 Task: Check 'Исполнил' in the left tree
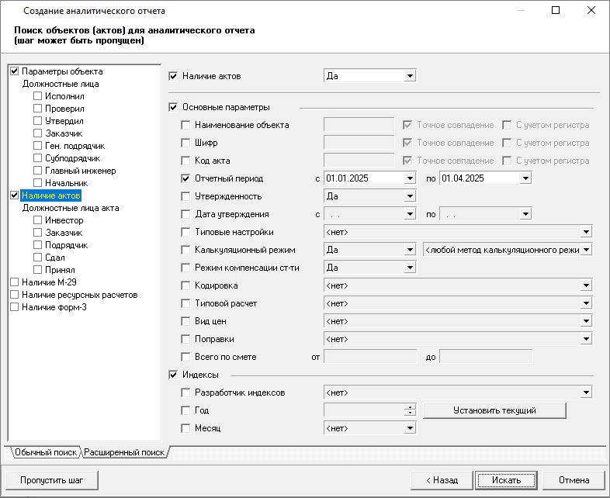pyautogui.click(x=37, y=96)
